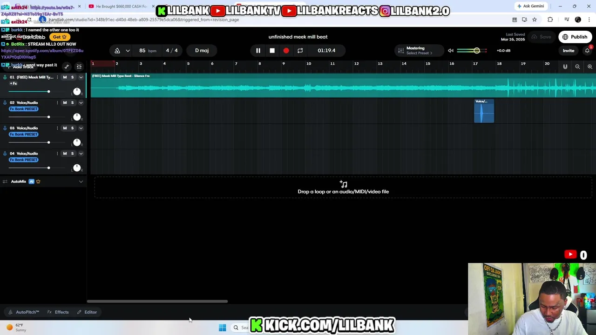Expand track 02 chevron

[x=81, y=102]
